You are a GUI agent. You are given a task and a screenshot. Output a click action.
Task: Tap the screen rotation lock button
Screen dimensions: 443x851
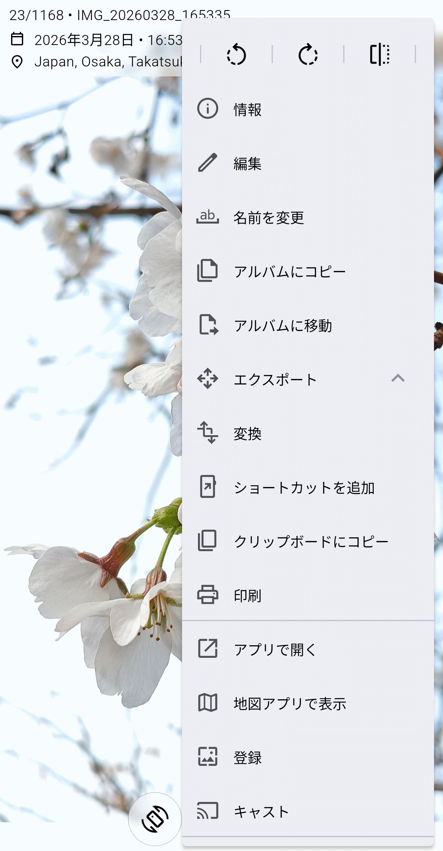pyautogui.click(x=155, y=819)
